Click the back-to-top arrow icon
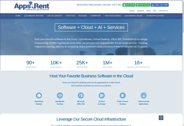Viewport: 184px width, 126px height. [x=161, y=118]
